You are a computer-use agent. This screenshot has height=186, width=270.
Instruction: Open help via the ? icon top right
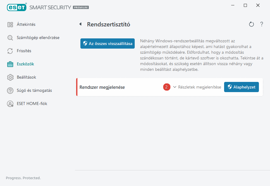pos(261,24)
